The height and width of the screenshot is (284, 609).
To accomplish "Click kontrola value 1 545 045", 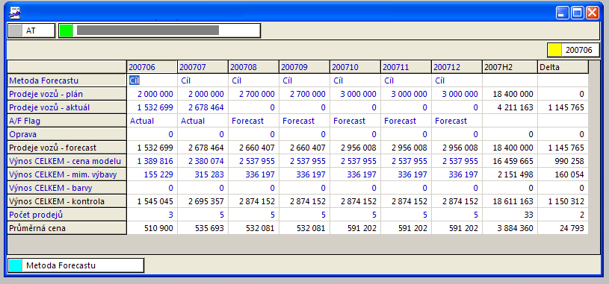I will (152, 201).
